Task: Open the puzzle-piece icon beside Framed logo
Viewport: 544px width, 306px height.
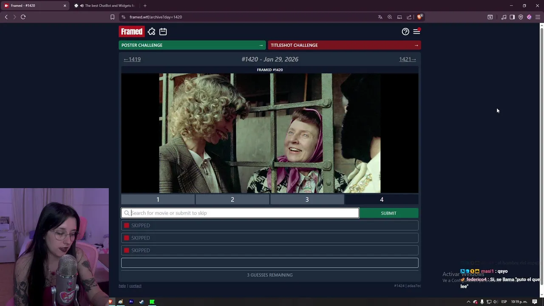Action: coord(151,31)
